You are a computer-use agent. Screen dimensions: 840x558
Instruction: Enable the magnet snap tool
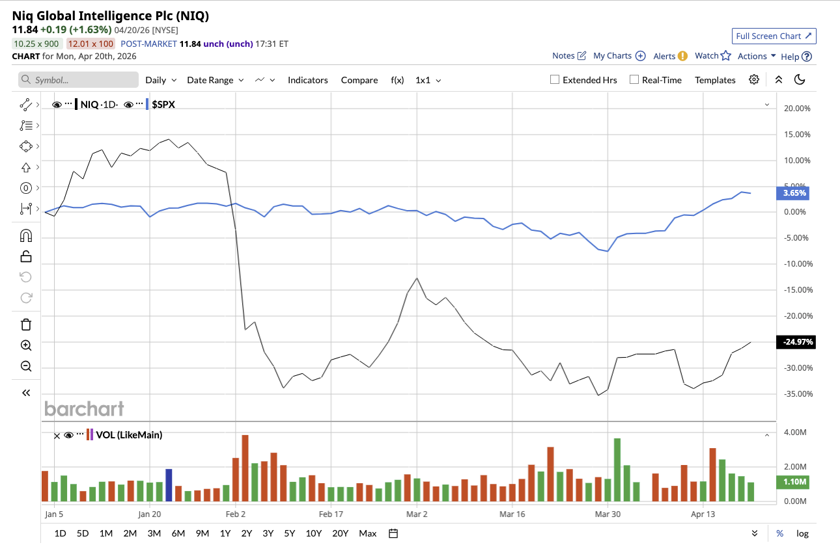click(x=26, y=235)
